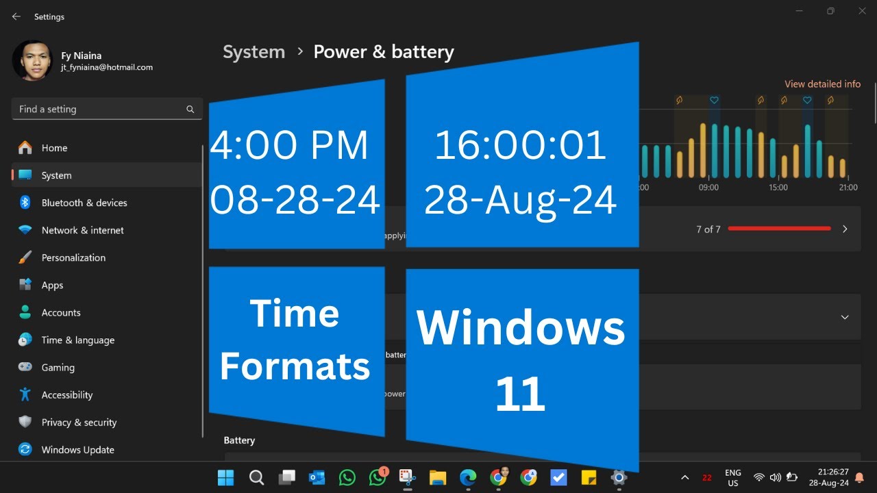This screenshot has width=877, height=493.
Task: Go back with the Settings back arrow
Action: point(16,16)
